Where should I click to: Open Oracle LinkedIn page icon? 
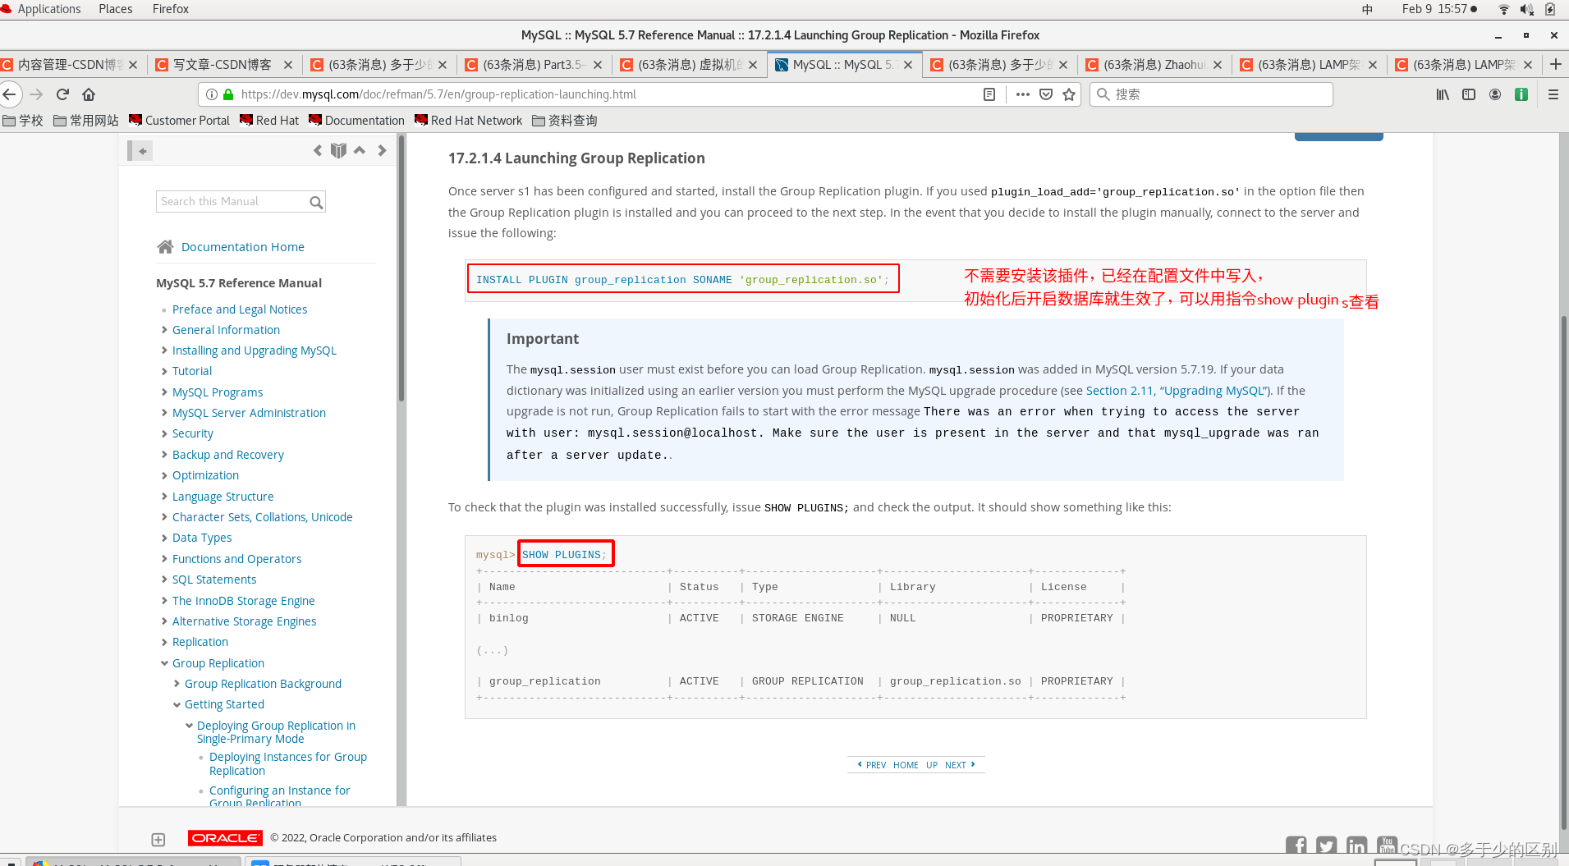click(1356, 845)
